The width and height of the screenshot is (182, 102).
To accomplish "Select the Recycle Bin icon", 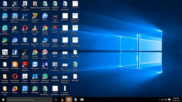I will (x=25, y=41).
